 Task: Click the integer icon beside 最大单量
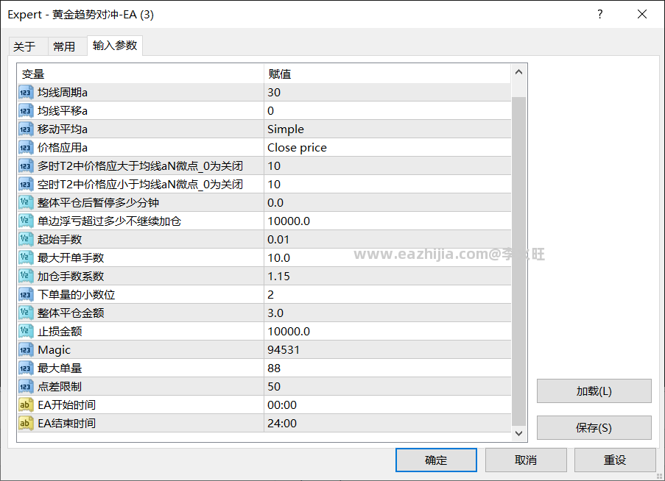(x=26, y=368)
